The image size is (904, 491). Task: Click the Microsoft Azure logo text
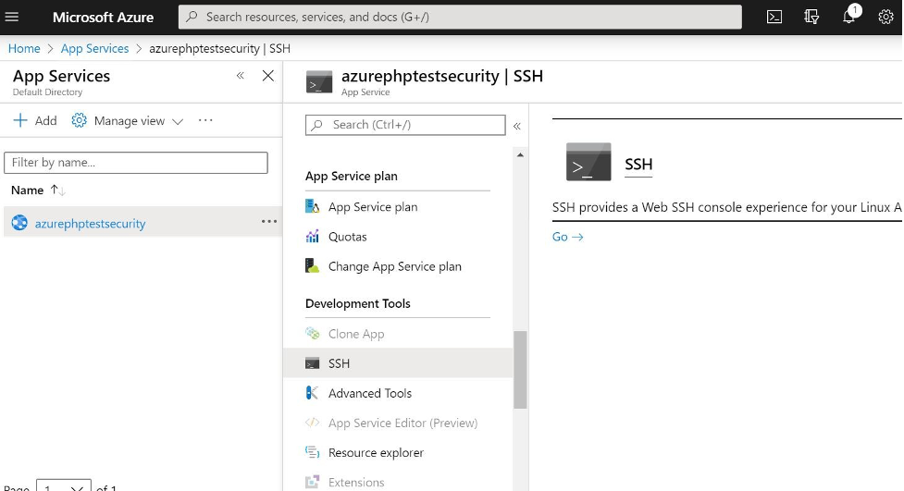pos(104,18)
